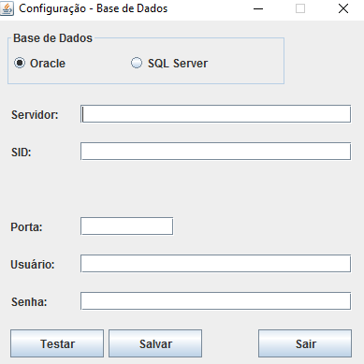Click into the Senha password field
364x364 pixels.
click(x=215, y=301)
